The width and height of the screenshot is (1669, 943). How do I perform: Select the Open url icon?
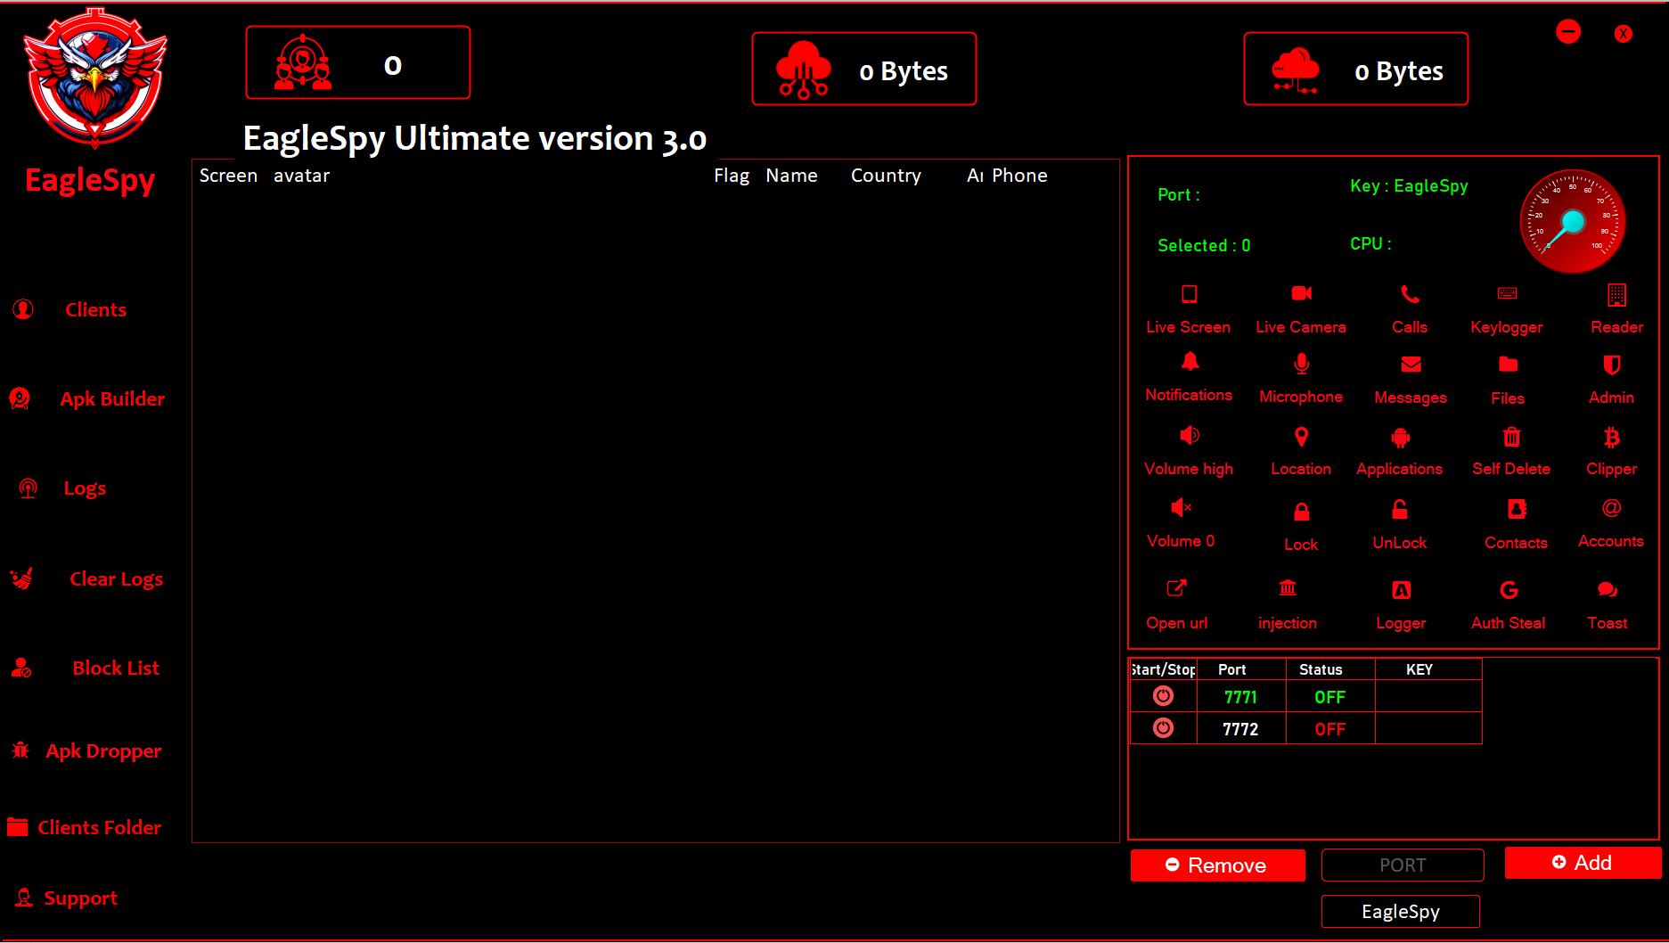point(1177,588)
